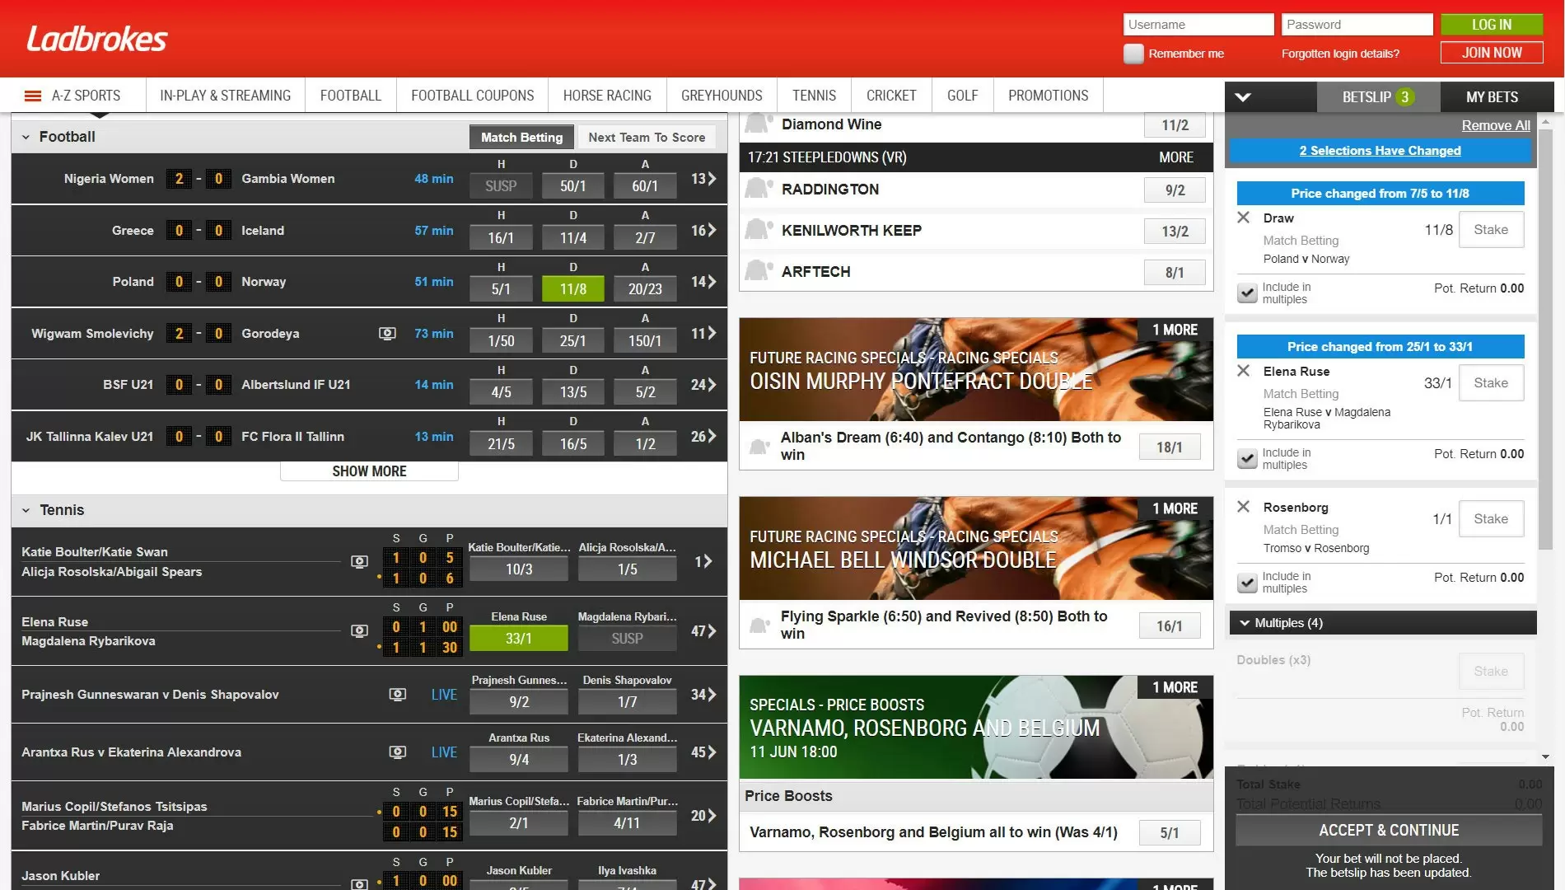
Task: Open streaming icon for Wigwam Smolevichy match
Action: click(x=387, y=334)
